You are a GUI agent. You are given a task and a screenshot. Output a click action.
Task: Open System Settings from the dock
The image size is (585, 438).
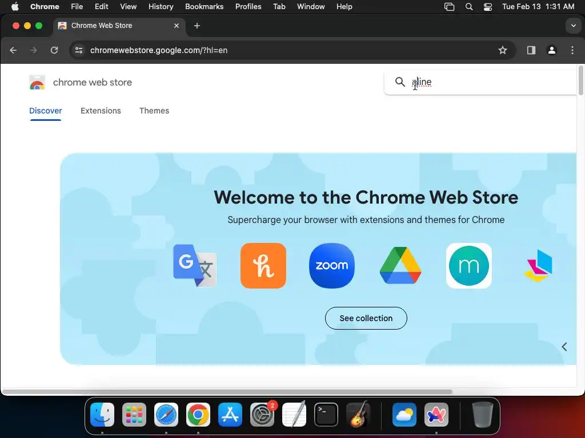point(262,415)
